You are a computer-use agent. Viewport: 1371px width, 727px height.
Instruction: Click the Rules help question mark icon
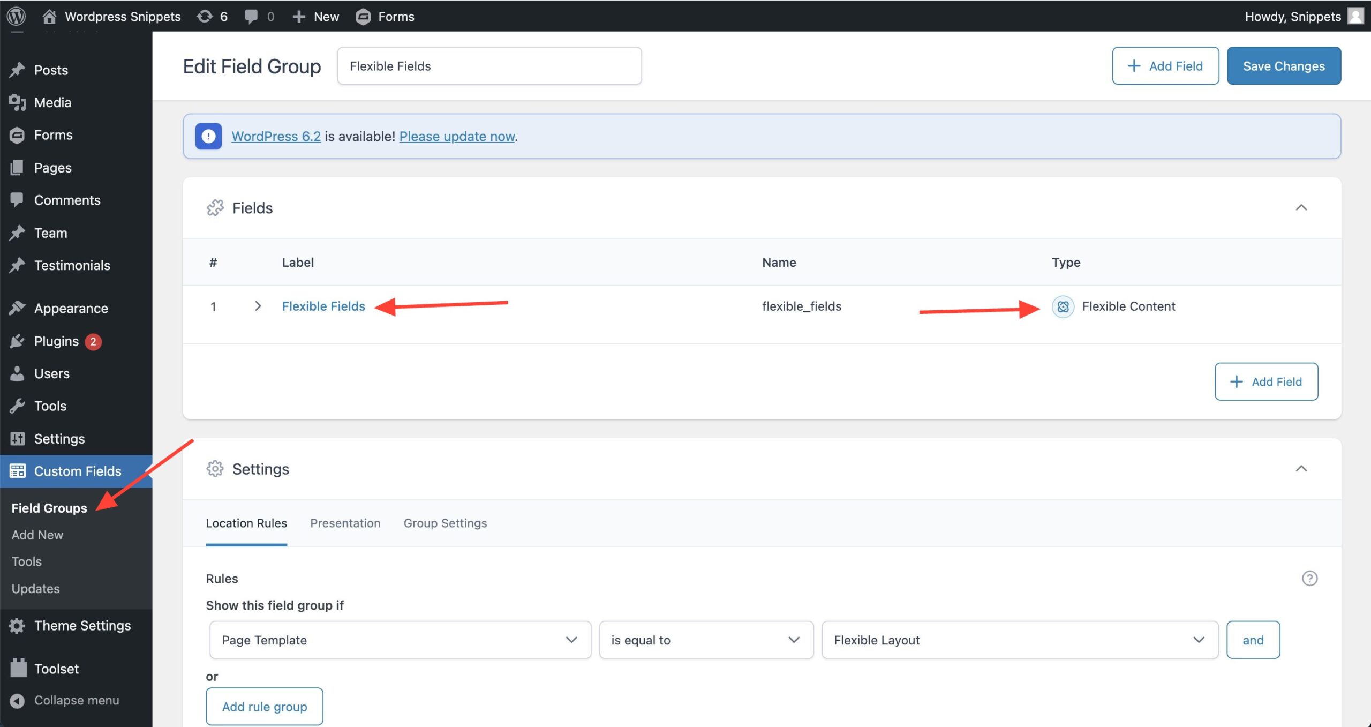pos(1309,578)
